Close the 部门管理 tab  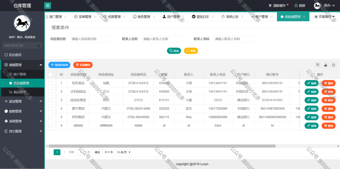(65, 17)
